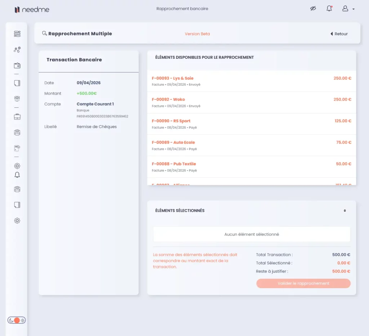Open the wallet icon in sidebar
The image size is (369, 336).
(x=17, y=66)
